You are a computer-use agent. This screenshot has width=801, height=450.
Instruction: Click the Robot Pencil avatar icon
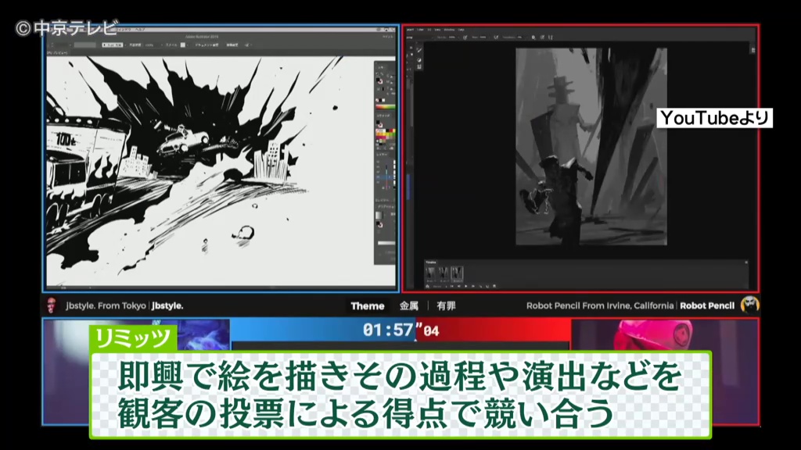[x=750, y=305]
